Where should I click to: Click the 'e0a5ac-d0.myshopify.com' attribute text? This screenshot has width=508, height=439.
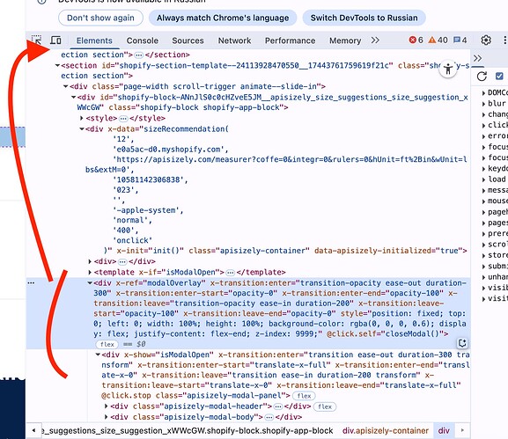click(x=171, y=150)
